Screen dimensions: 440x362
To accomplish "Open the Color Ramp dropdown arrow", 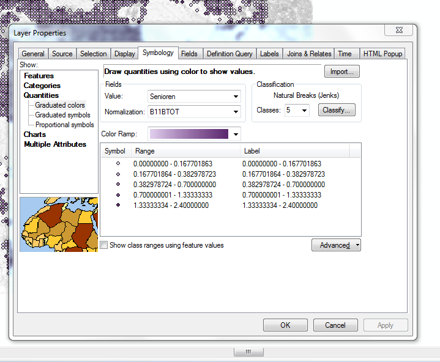I will tap(236, 134).
